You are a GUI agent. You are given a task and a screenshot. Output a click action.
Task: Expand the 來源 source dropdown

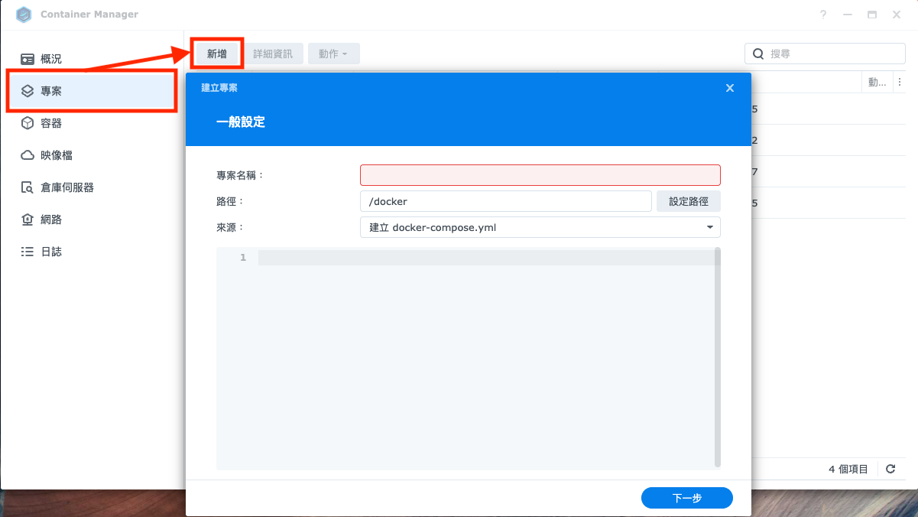pos(710,227)
